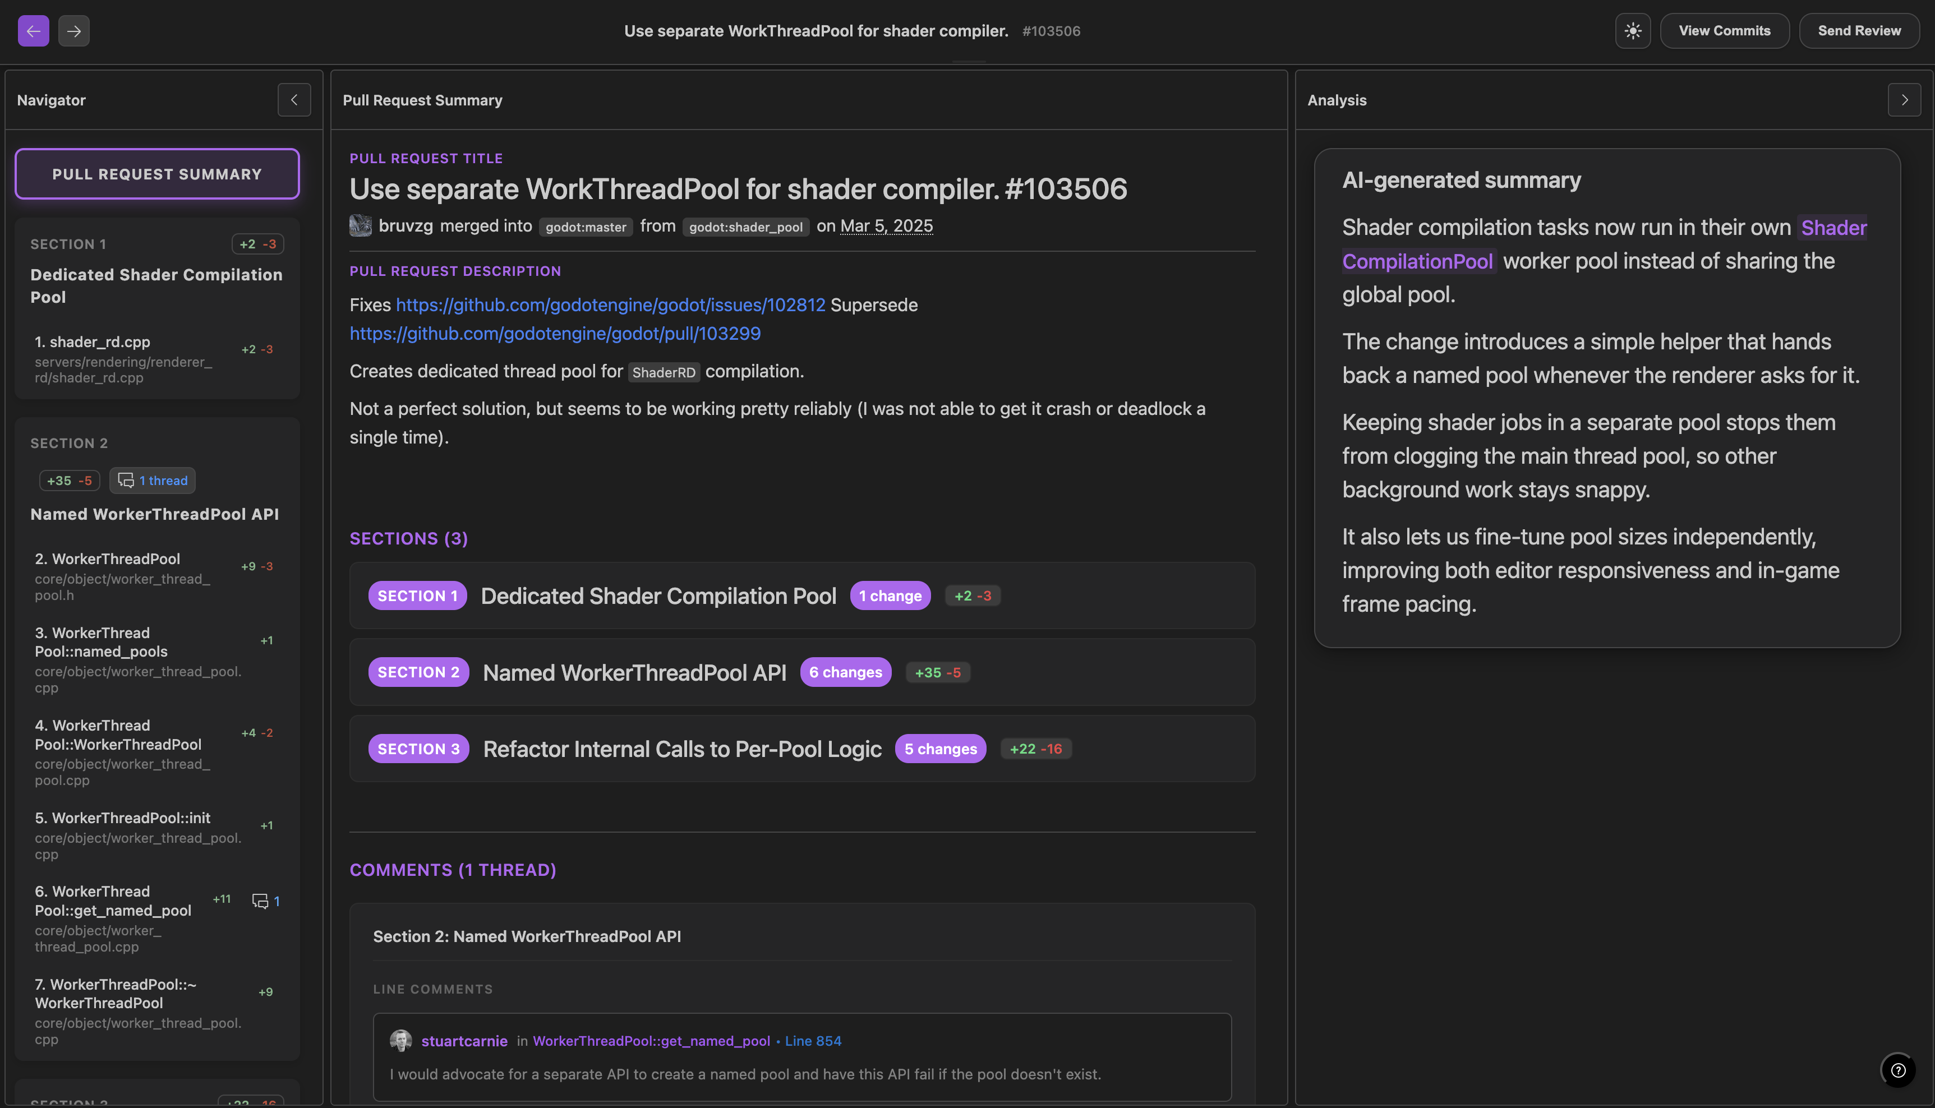
Task: Click Line 854 link in comment
Action: pos(813,1041)
